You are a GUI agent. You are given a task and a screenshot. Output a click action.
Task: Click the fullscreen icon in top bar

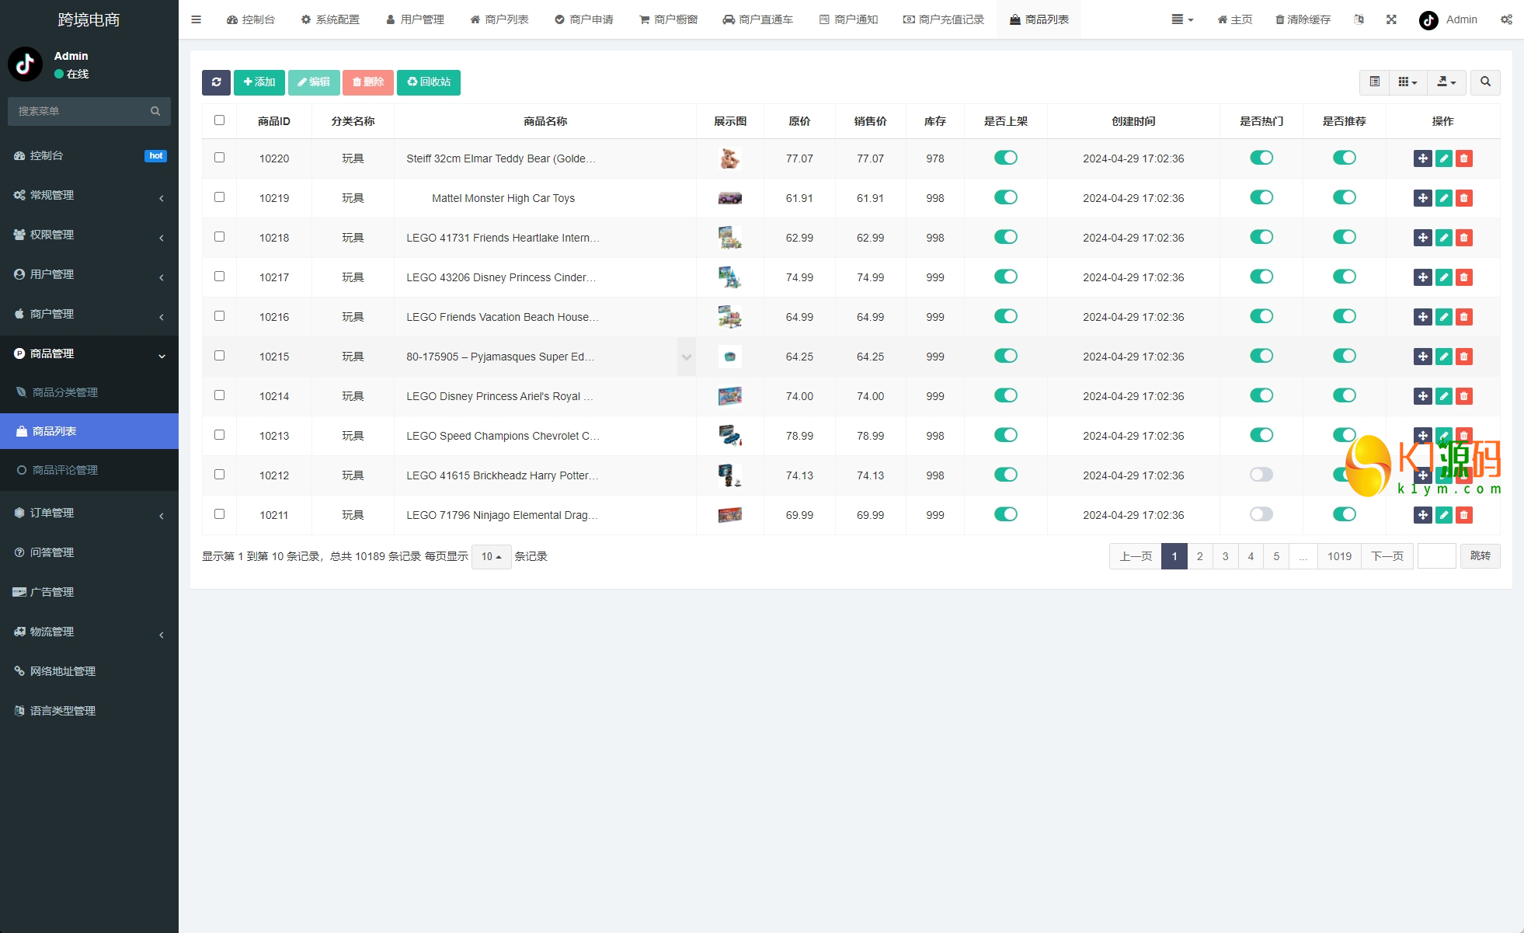1391,19
